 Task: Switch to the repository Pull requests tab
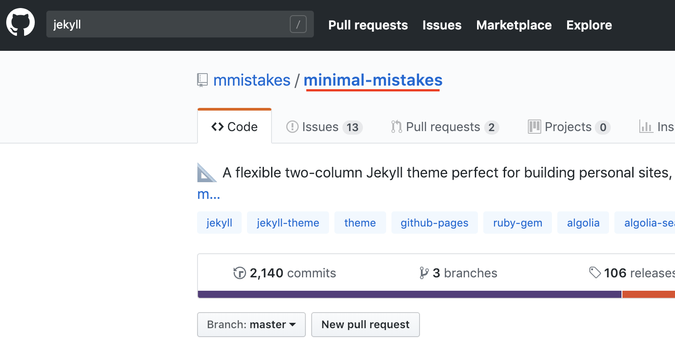(x=445, y=127)
